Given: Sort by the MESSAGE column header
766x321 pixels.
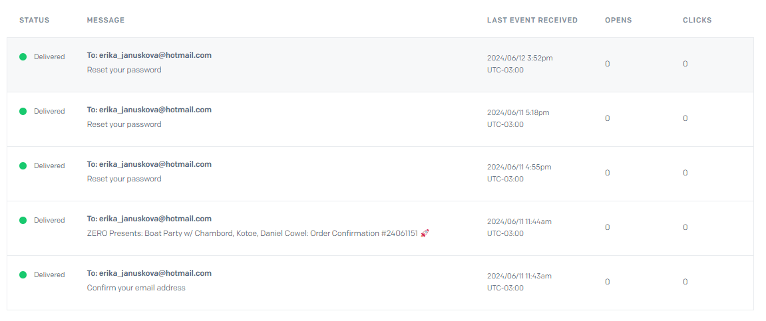Looking at the screenshot, I should click(106, 20).
